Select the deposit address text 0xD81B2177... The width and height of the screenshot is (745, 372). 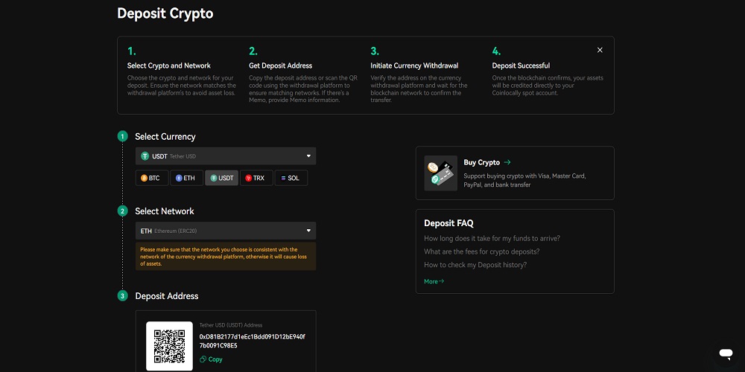(253, 341)
